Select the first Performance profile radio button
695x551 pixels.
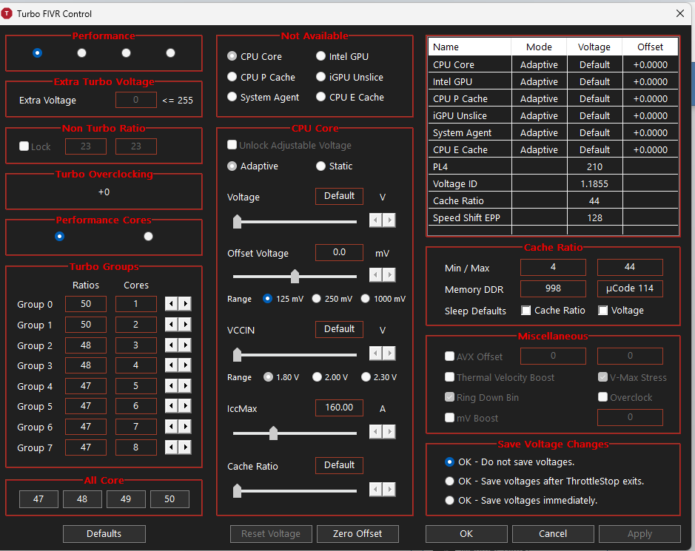[x=37, y=53]
